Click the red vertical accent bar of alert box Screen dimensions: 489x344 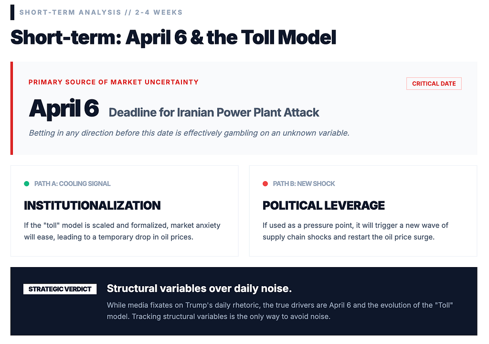(11, 108)
